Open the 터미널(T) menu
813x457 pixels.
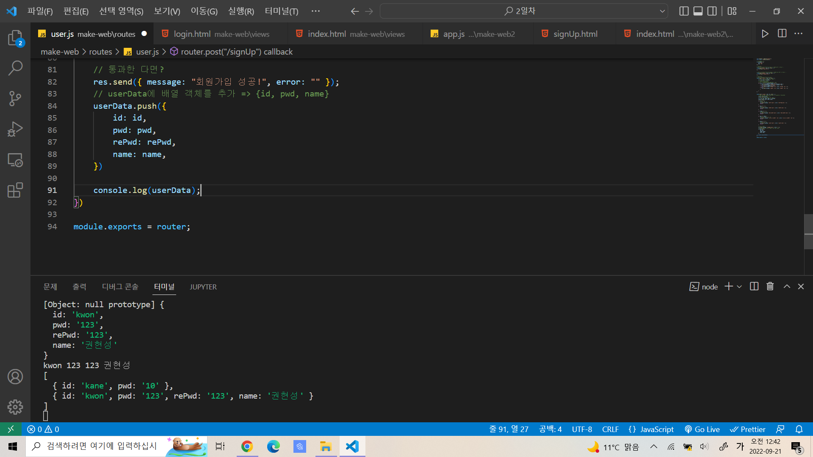[x=281, y=11]
